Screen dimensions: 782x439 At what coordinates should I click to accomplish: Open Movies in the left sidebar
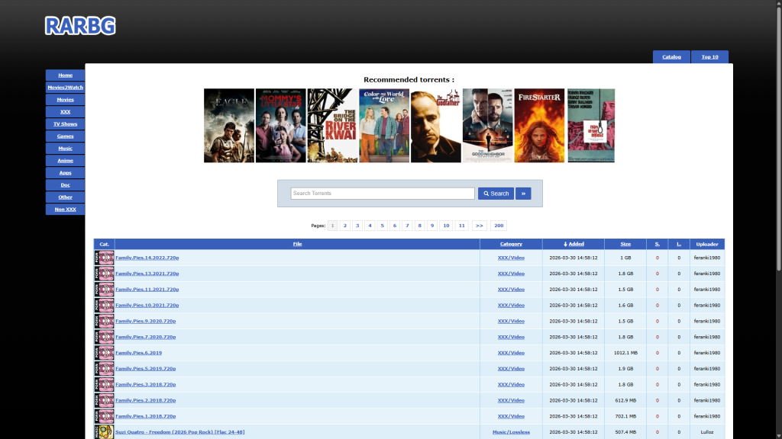coord(65,100)
